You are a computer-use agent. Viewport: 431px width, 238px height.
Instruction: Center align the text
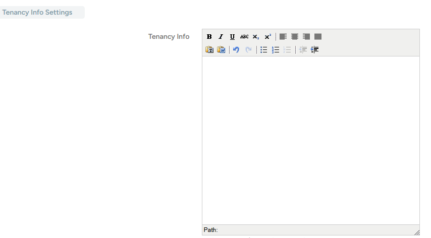click(295, 37)
